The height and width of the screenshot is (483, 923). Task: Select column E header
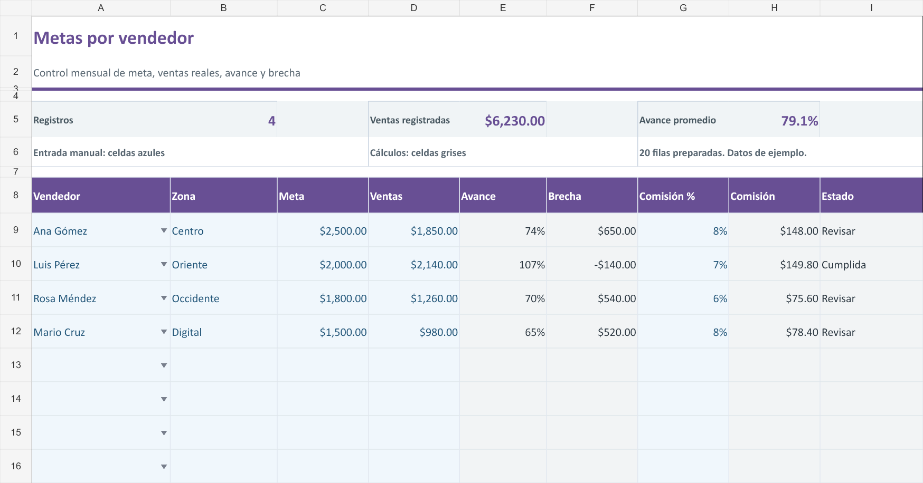tap(503, 8)
